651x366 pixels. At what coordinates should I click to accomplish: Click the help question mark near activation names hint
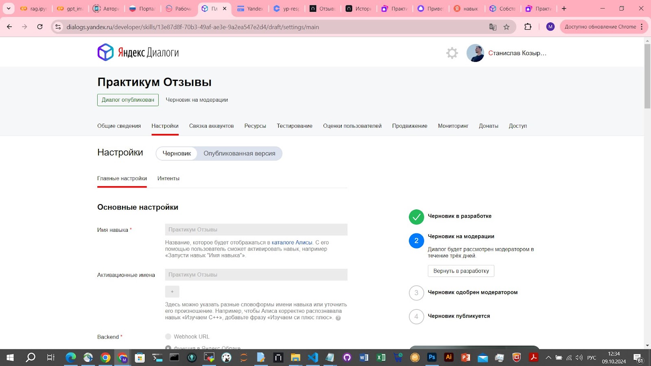click(x=338, y=318)
